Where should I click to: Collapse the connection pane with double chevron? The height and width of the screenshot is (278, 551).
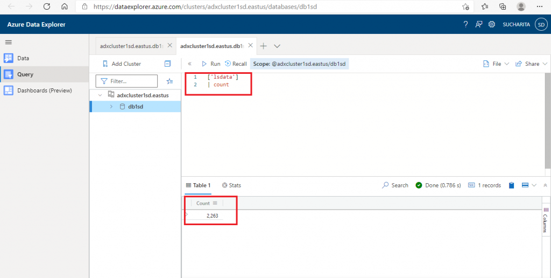tap(190, 64)
